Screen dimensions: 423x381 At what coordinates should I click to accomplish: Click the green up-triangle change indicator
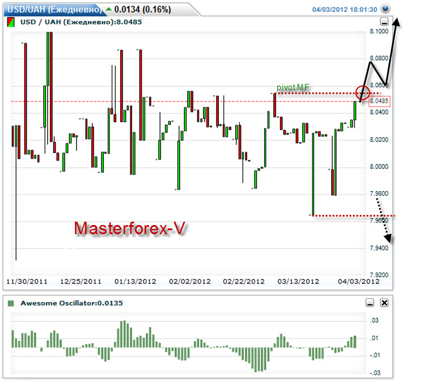tap(109, 9)
